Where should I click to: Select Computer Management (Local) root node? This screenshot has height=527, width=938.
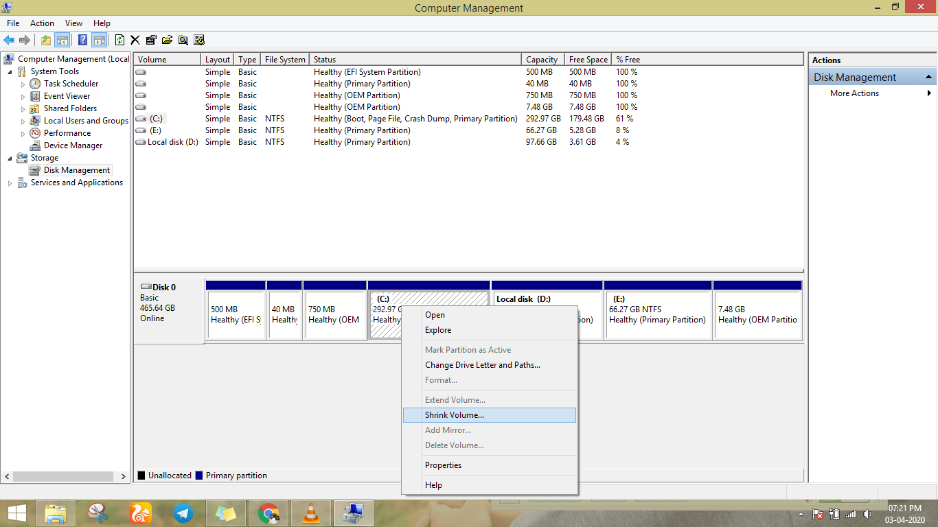coord(73,59)
